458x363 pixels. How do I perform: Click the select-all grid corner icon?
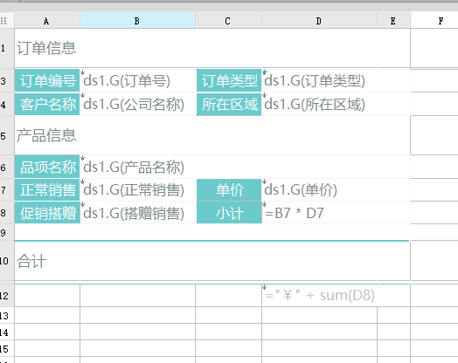pos(3,21)
